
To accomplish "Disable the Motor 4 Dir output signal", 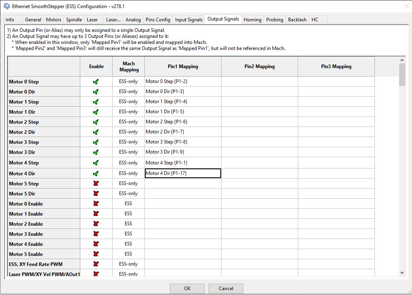I will (x=96, y=173).
